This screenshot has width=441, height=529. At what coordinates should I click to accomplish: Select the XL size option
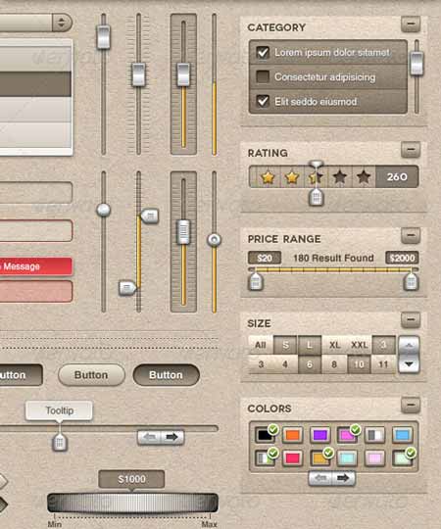tap(334, 345)
